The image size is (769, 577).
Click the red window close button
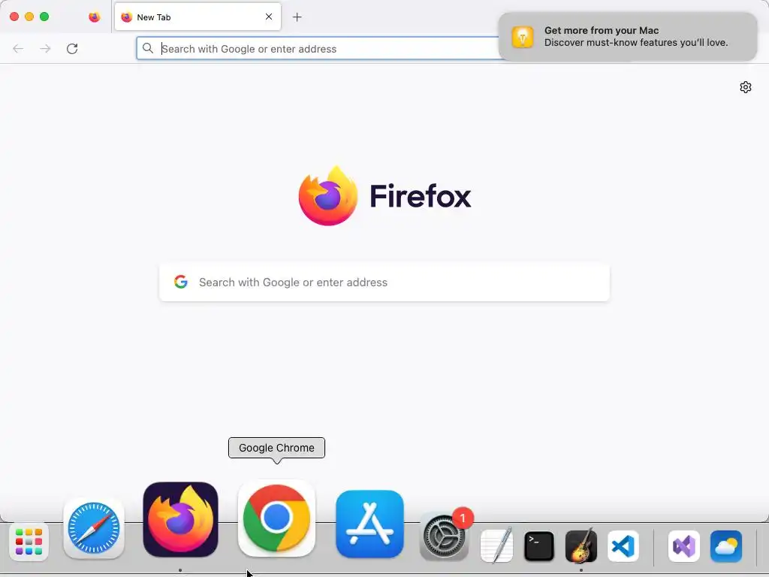tap(14, 17)
